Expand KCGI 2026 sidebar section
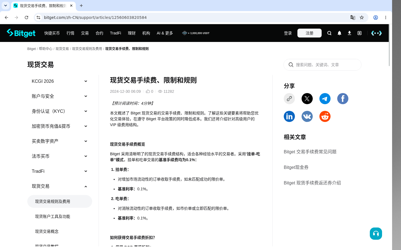 (60, 81)
